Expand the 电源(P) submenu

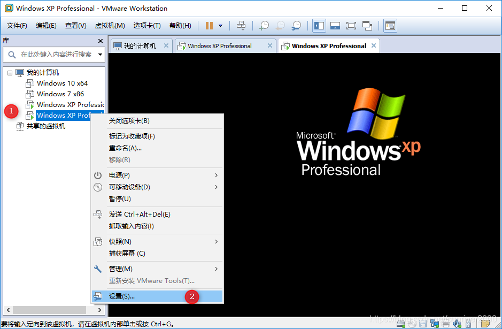[157, 175]
